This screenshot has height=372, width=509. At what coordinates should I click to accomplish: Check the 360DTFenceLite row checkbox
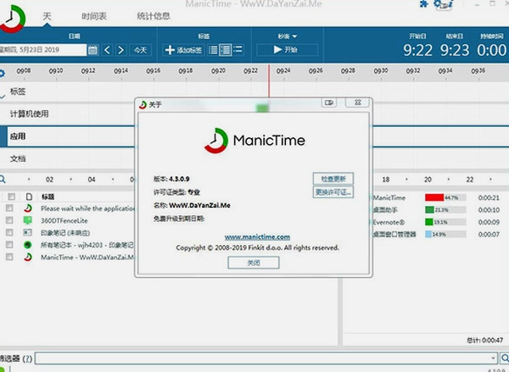(x=9, y=220)
